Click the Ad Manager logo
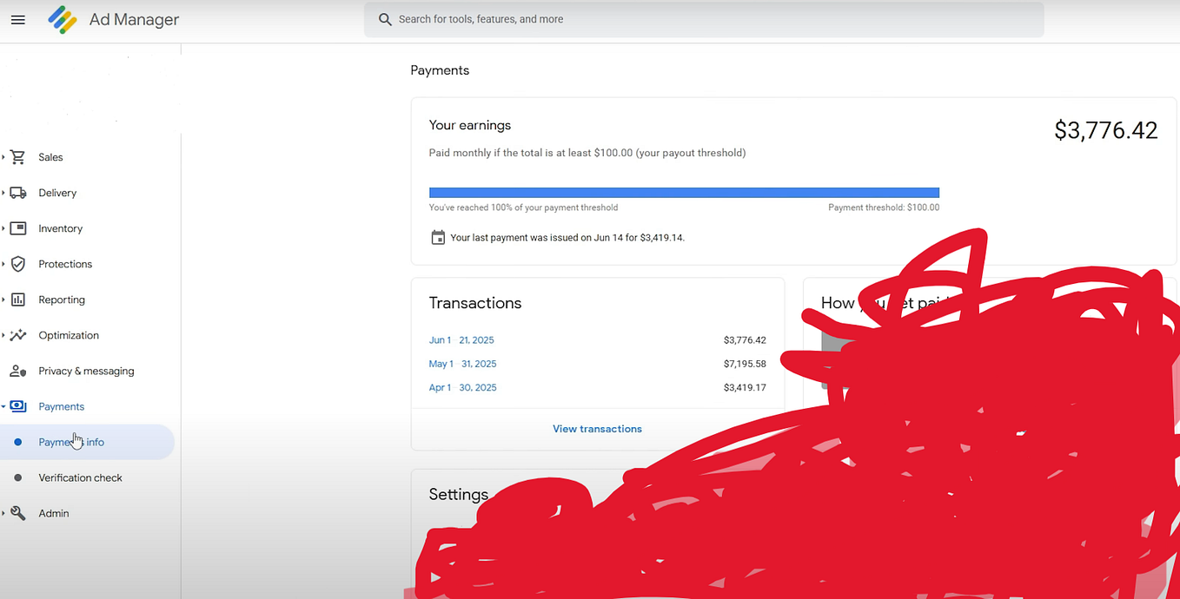Screen dimensions: 1180x599 pos(61,18)
